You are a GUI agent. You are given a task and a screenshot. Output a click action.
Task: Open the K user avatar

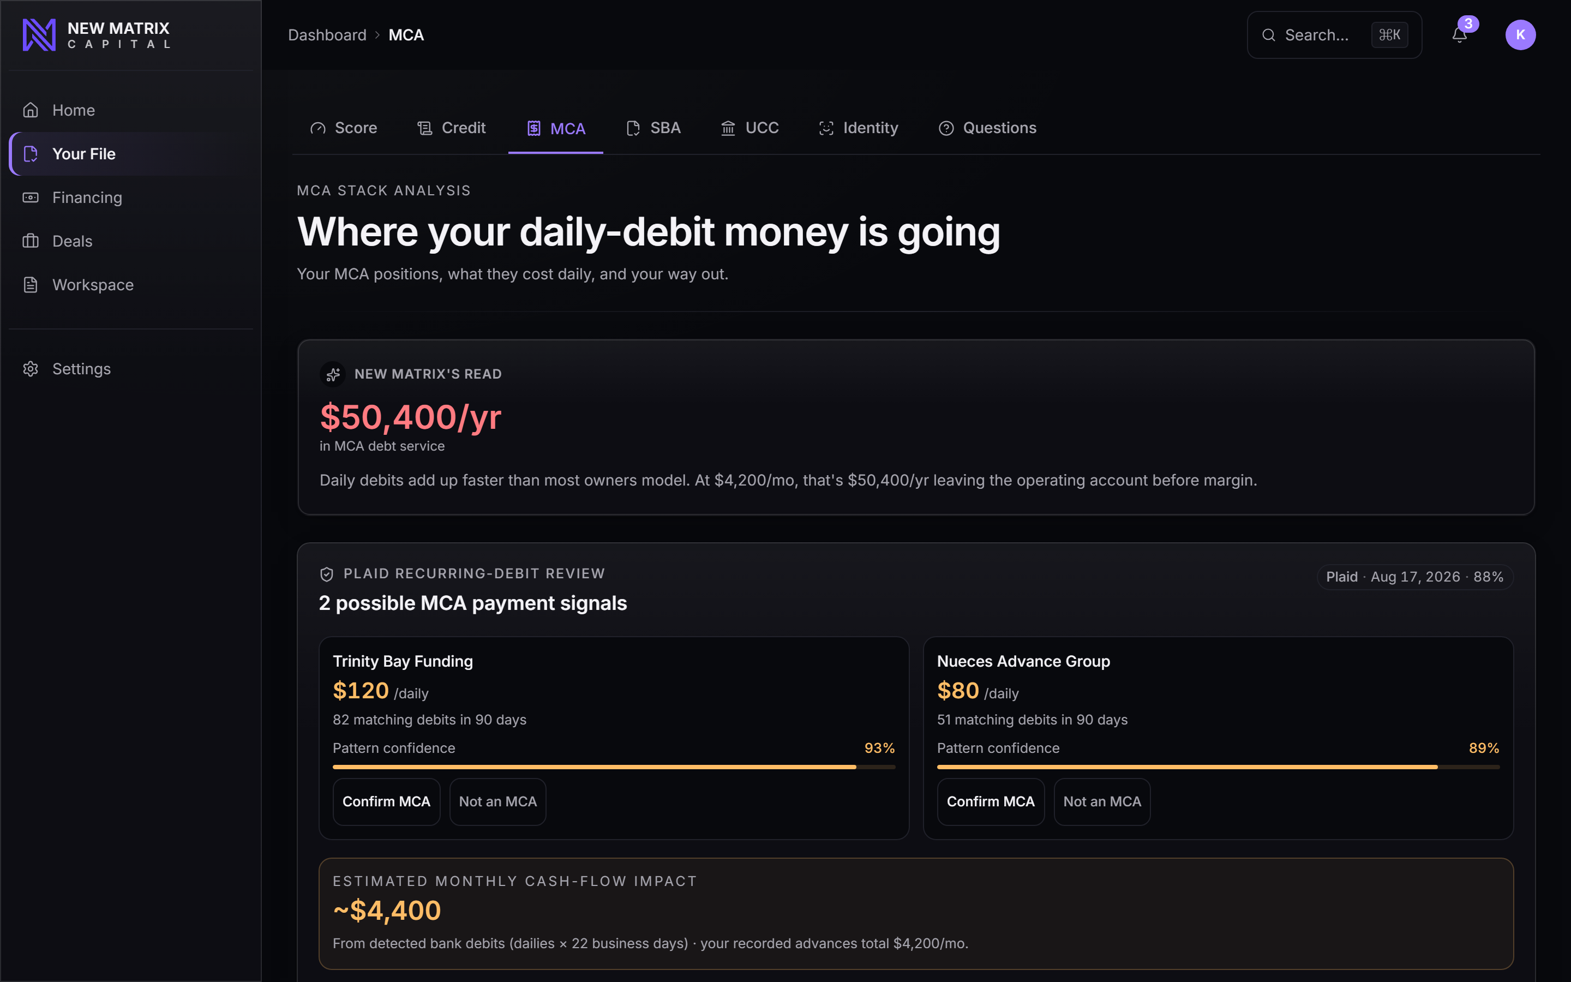click(1520, 35)
